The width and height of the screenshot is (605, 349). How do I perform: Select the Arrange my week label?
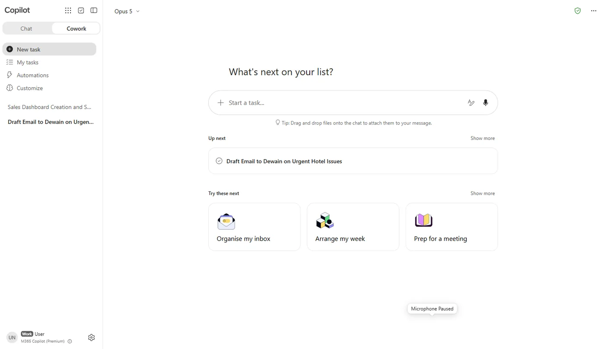tap(340, 239)
